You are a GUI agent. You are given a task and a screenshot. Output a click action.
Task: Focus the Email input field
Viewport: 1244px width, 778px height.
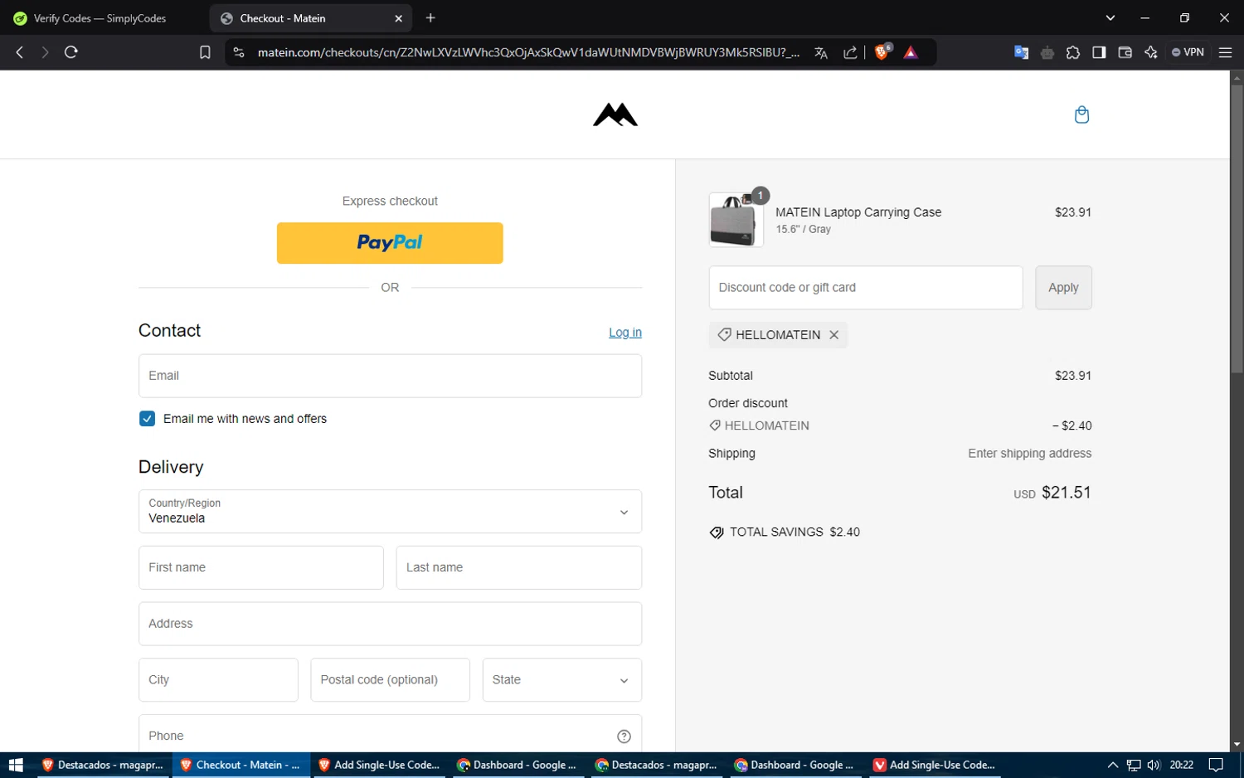click(390, 376)
